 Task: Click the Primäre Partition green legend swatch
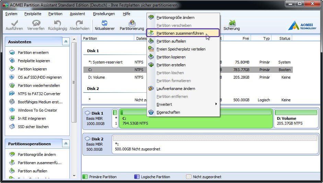click(85, 176)
